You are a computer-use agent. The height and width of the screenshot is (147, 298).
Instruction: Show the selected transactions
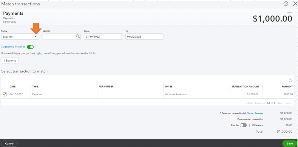250,113
